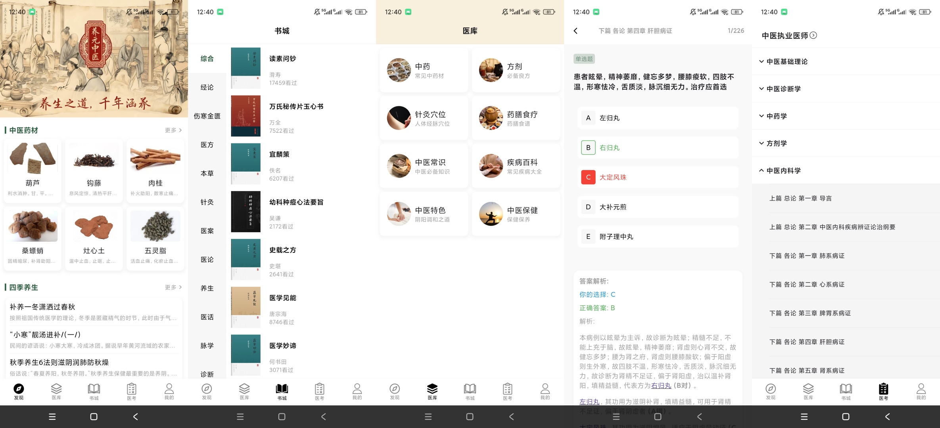Expand the 方剂学 section
Screen dimensions: 940x428
click(846, 143)
